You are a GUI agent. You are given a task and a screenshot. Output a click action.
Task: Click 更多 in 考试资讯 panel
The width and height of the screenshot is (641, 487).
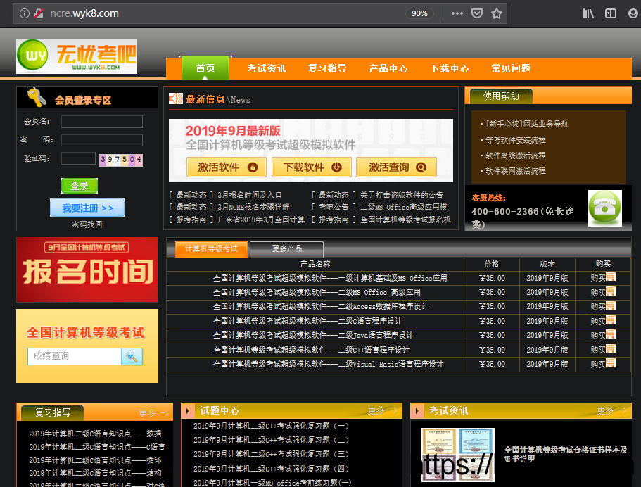click(x=612, y=410)
